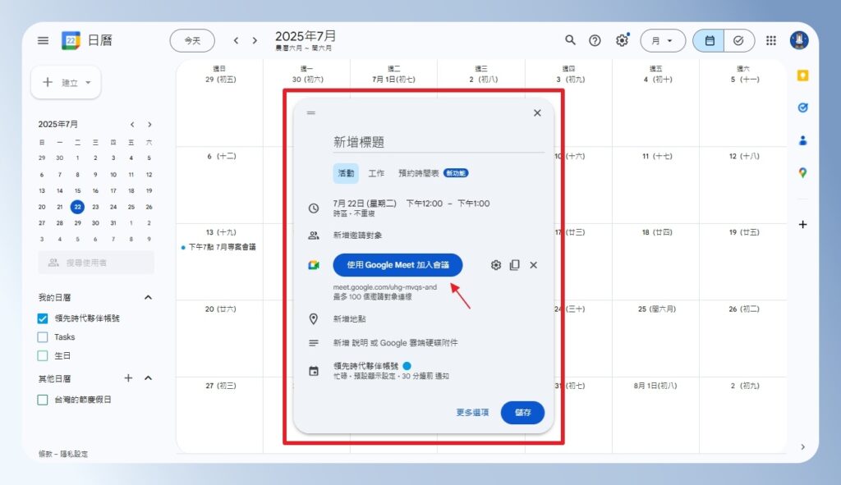841x485 pixels.
Task: Collapse the 其他日曆 section
Action: pyautogui.click(x=149, y=378)
